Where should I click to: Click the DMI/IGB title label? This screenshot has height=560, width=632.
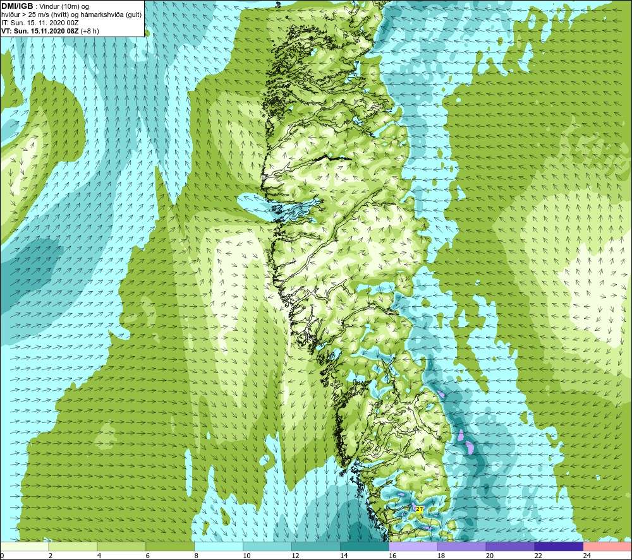coord(17,6)
